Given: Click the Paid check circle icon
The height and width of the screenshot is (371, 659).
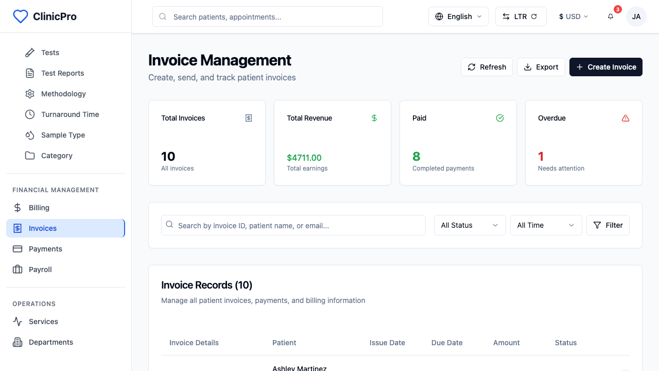Looking at the screenshot, I should click(x=500, y=118).
